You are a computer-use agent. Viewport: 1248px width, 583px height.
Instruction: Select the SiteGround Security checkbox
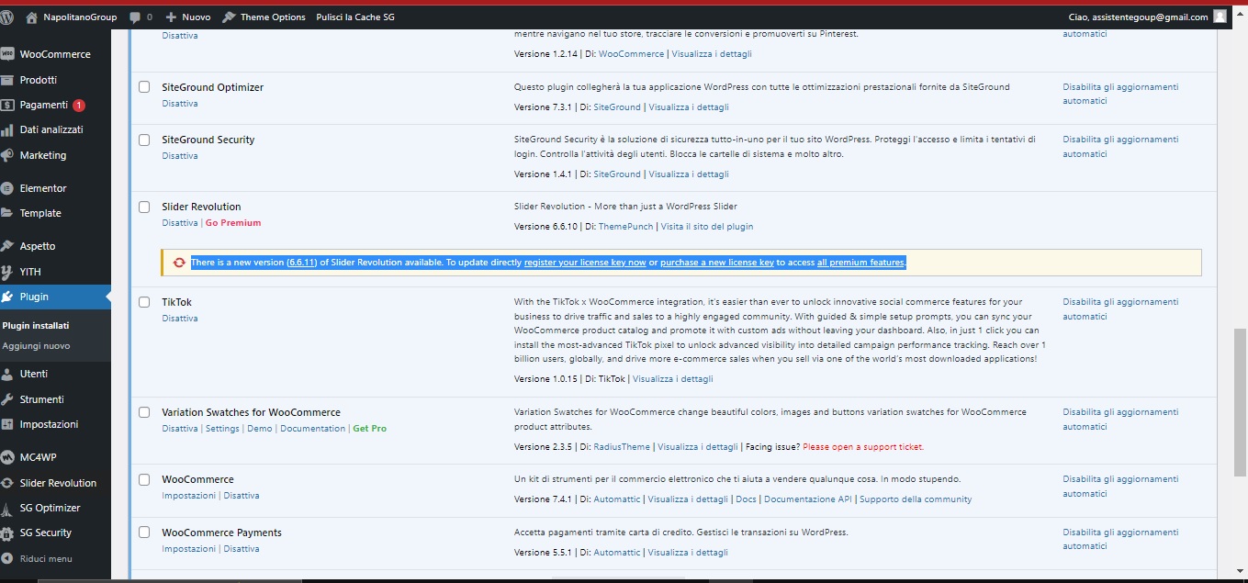click(x=144, y=140)
